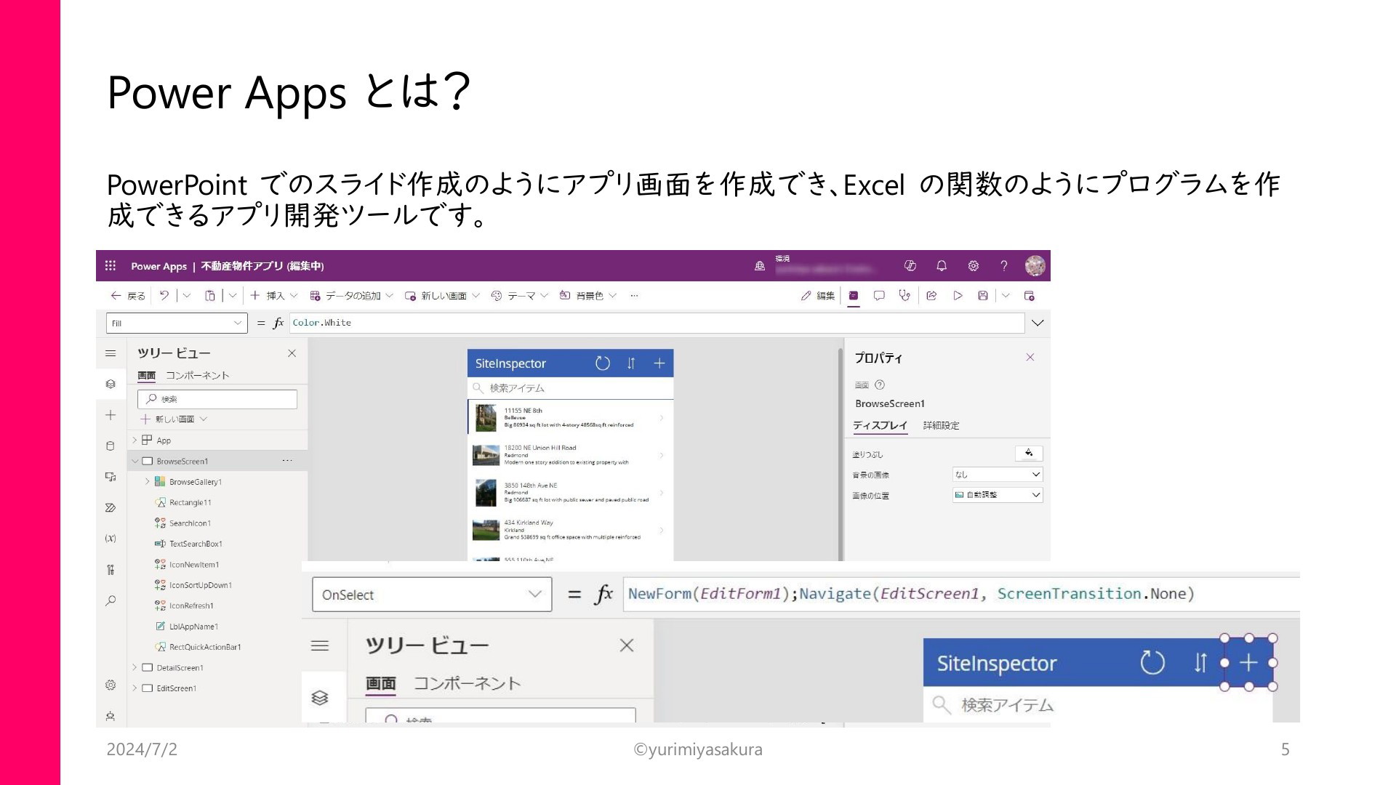The image size is (1396, 785).
Task: Switch to the ディスプレイ properties tab
Action: point(880,426)
